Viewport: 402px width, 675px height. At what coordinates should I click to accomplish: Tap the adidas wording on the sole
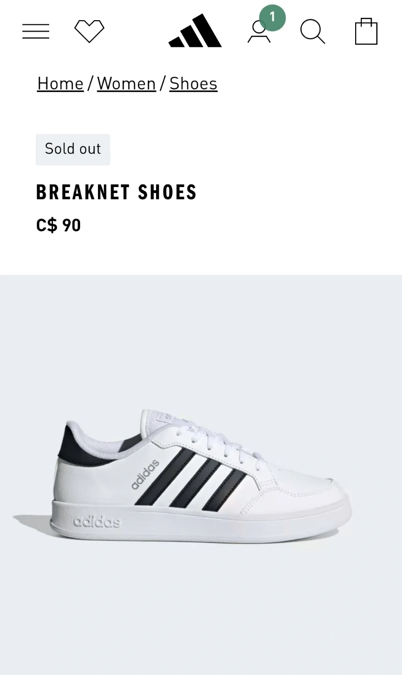click(97, 522)
